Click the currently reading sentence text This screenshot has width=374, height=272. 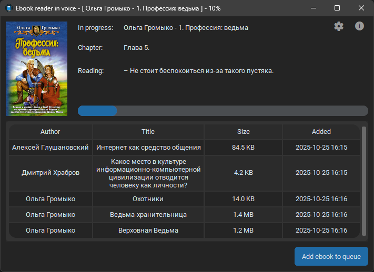tap(198, 71)
